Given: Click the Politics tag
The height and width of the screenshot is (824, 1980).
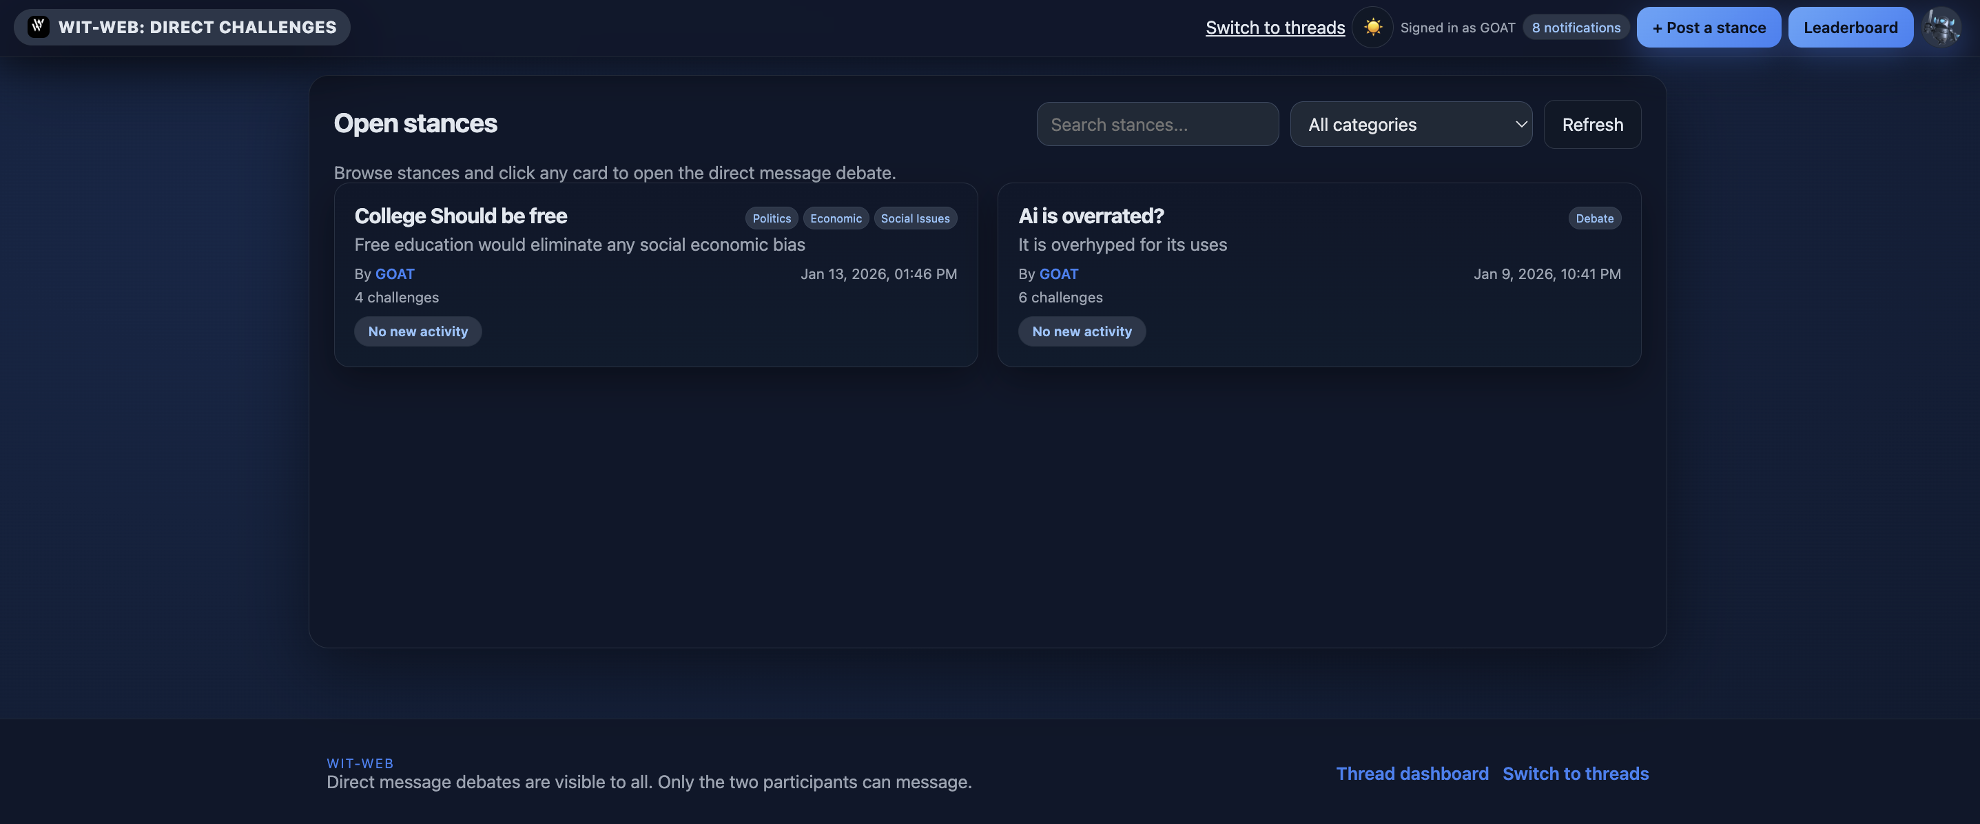Looking at the screenshot, I should pyautogui.click(x=771, y=218).
